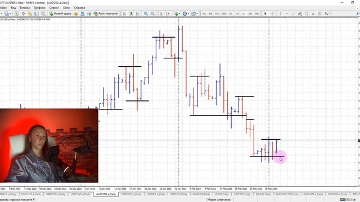This screenshot has width=360, height=202.
Task: Switch to USDCHF.a,Daily chart tab
Action: 31,194
